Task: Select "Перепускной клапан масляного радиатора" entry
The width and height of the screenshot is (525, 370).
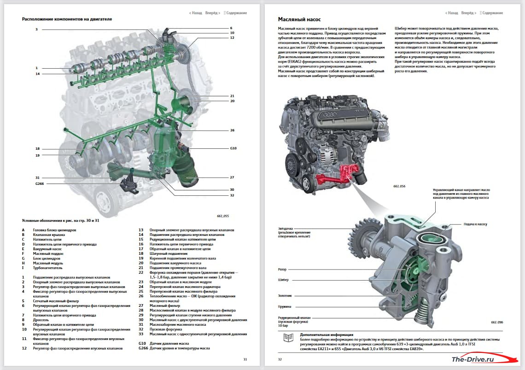Action: 185,287
